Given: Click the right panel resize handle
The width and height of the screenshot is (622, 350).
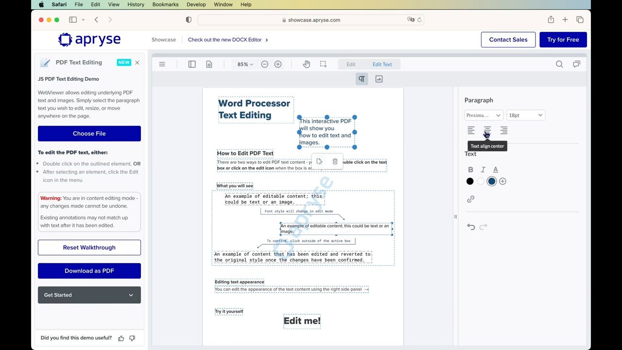Looking at the screenshot, I should (x=455, y=217).
